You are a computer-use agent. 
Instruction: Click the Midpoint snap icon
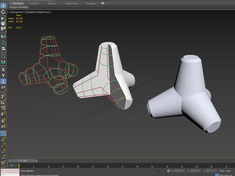3,156
